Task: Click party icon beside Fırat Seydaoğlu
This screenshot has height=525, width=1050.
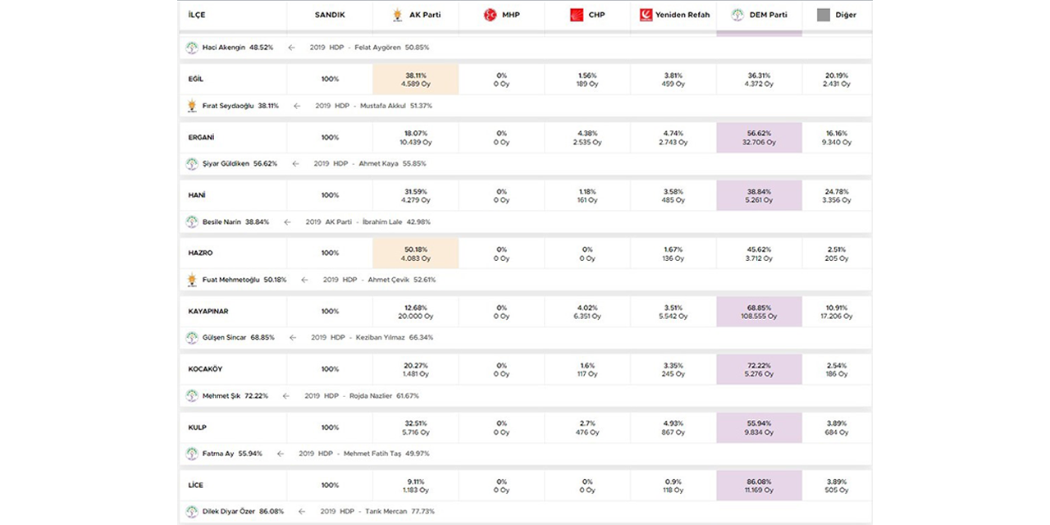Action: (192, 106)
